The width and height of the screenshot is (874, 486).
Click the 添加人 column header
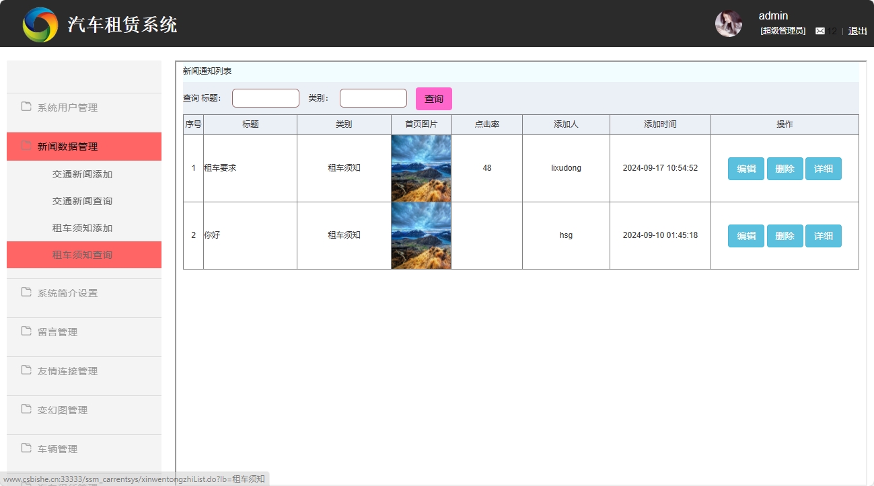tap(566, 124)
